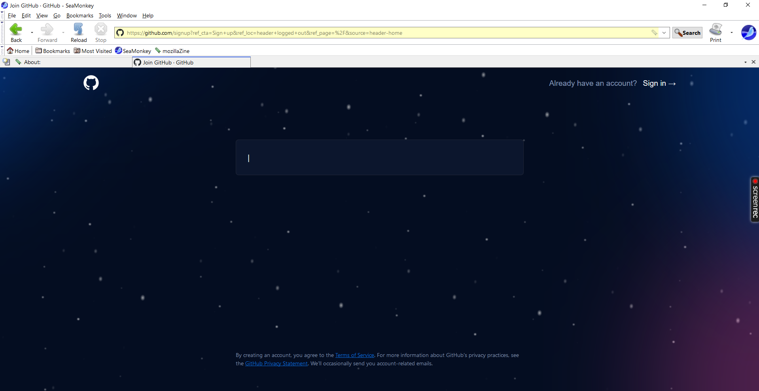Click the mozillaZine bookmark
759x391 pixels.
tap(173, 51)
